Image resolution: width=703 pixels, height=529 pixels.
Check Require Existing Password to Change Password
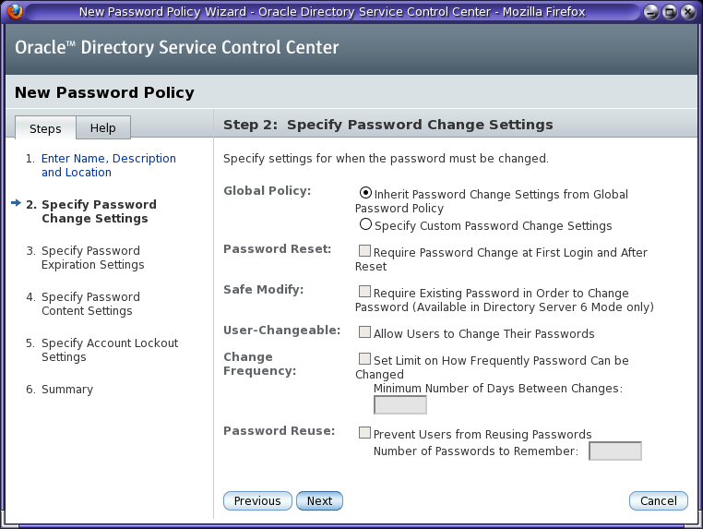point(365,292)
